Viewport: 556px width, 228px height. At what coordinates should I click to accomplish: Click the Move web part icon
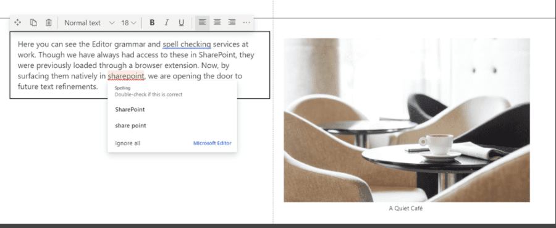coord(17,23)
